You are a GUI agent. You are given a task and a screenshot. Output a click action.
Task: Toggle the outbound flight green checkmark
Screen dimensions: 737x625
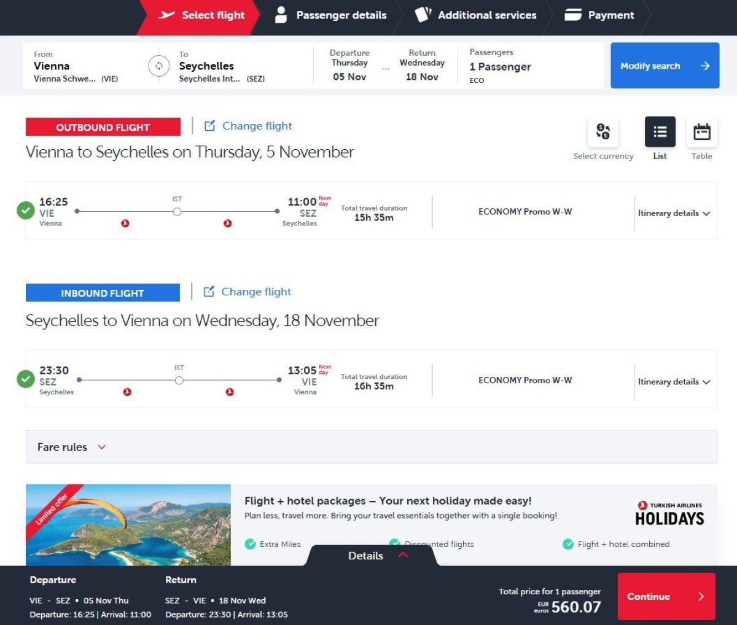tap(25, 211)
